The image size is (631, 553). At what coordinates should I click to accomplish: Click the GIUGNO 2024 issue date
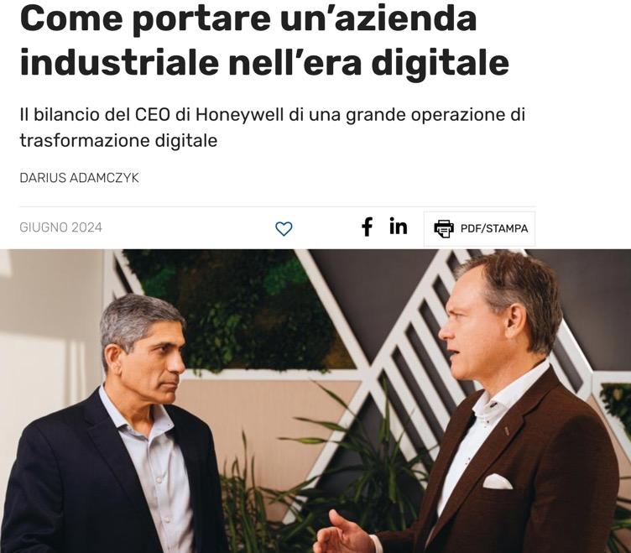pyautogui.click(x=60, y=227)
